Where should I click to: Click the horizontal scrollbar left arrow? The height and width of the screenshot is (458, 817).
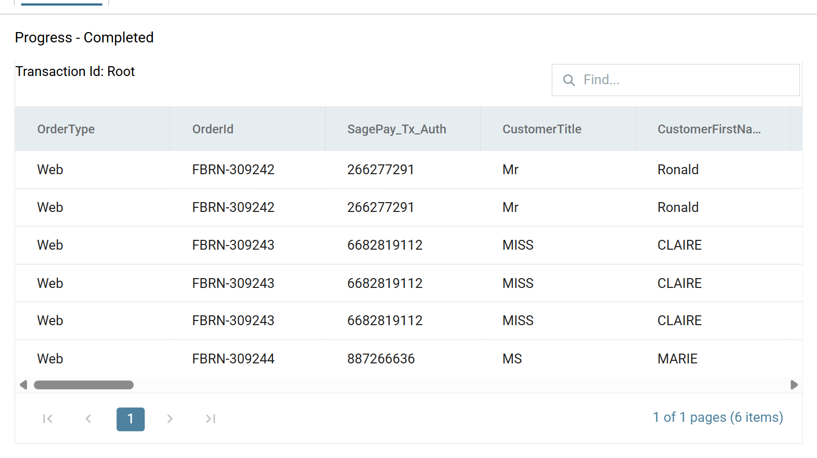click(x=23, y=385)
